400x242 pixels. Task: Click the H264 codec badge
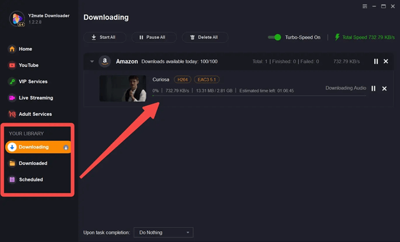[182, 79]
